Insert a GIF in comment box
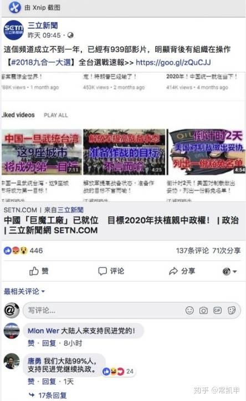This screenshot has width=246, height=401. (217, 310)
